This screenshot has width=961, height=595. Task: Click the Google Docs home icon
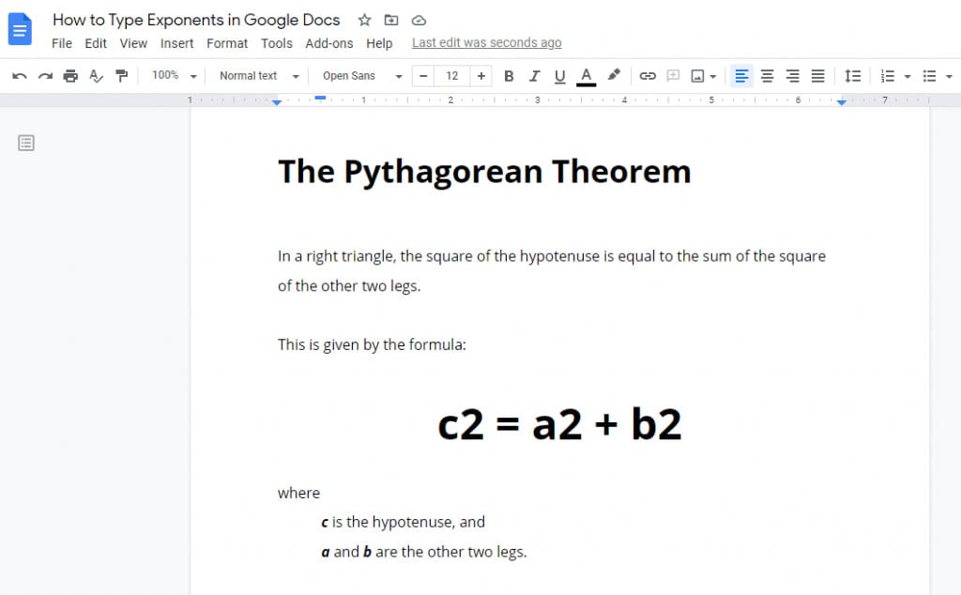[20, 29]
